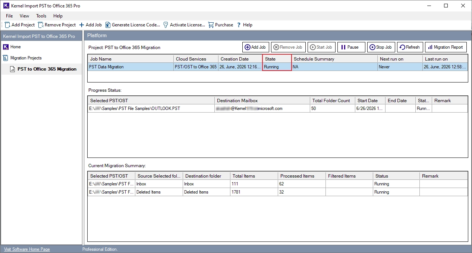The image size is (472, 253).
Task: Click the Creation Date column header
Action: [x=240, y=59]
